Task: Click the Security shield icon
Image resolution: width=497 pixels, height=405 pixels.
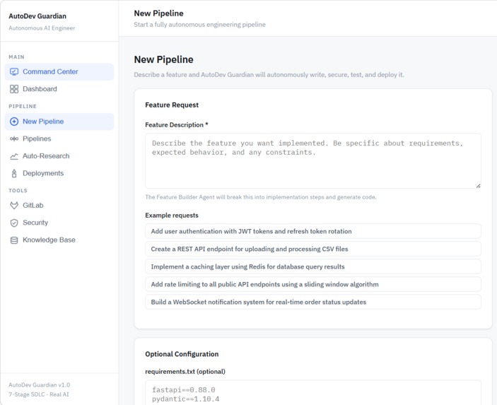Action: (14, 223)
